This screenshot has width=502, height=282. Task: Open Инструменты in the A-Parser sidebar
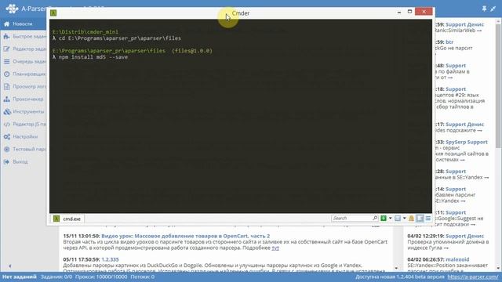(x=23, y=111)
